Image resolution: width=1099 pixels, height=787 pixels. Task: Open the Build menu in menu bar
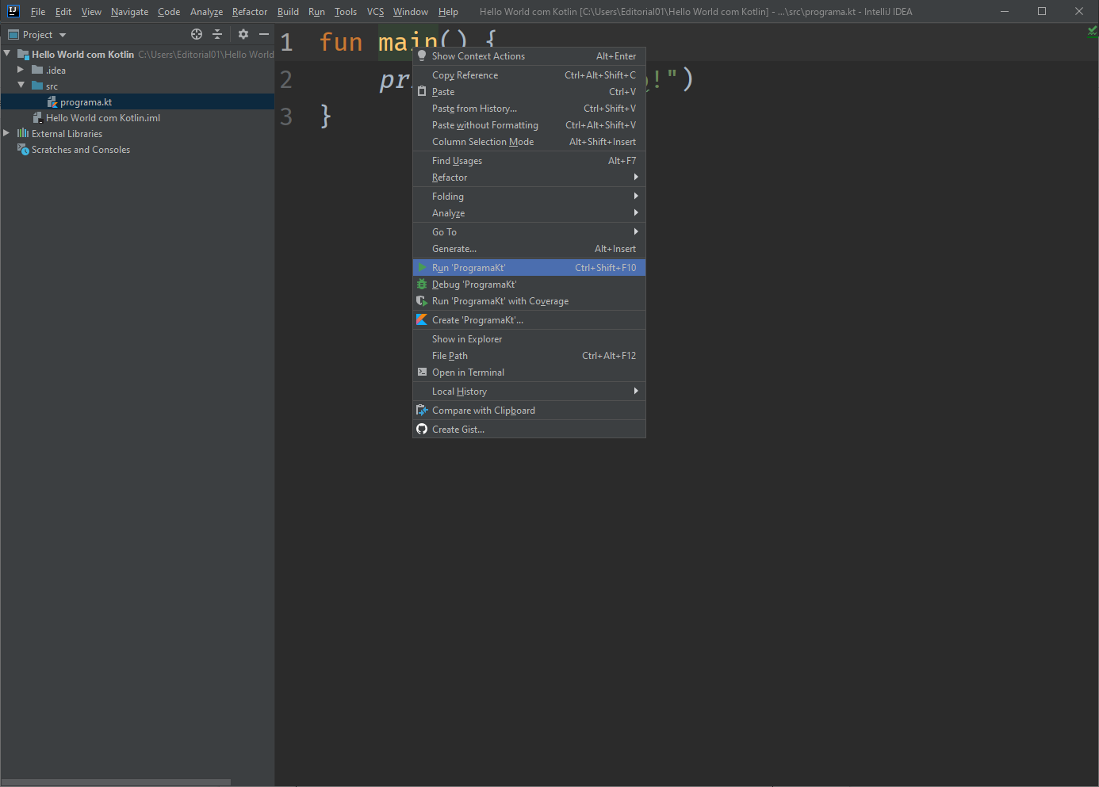tap(288, 12)
